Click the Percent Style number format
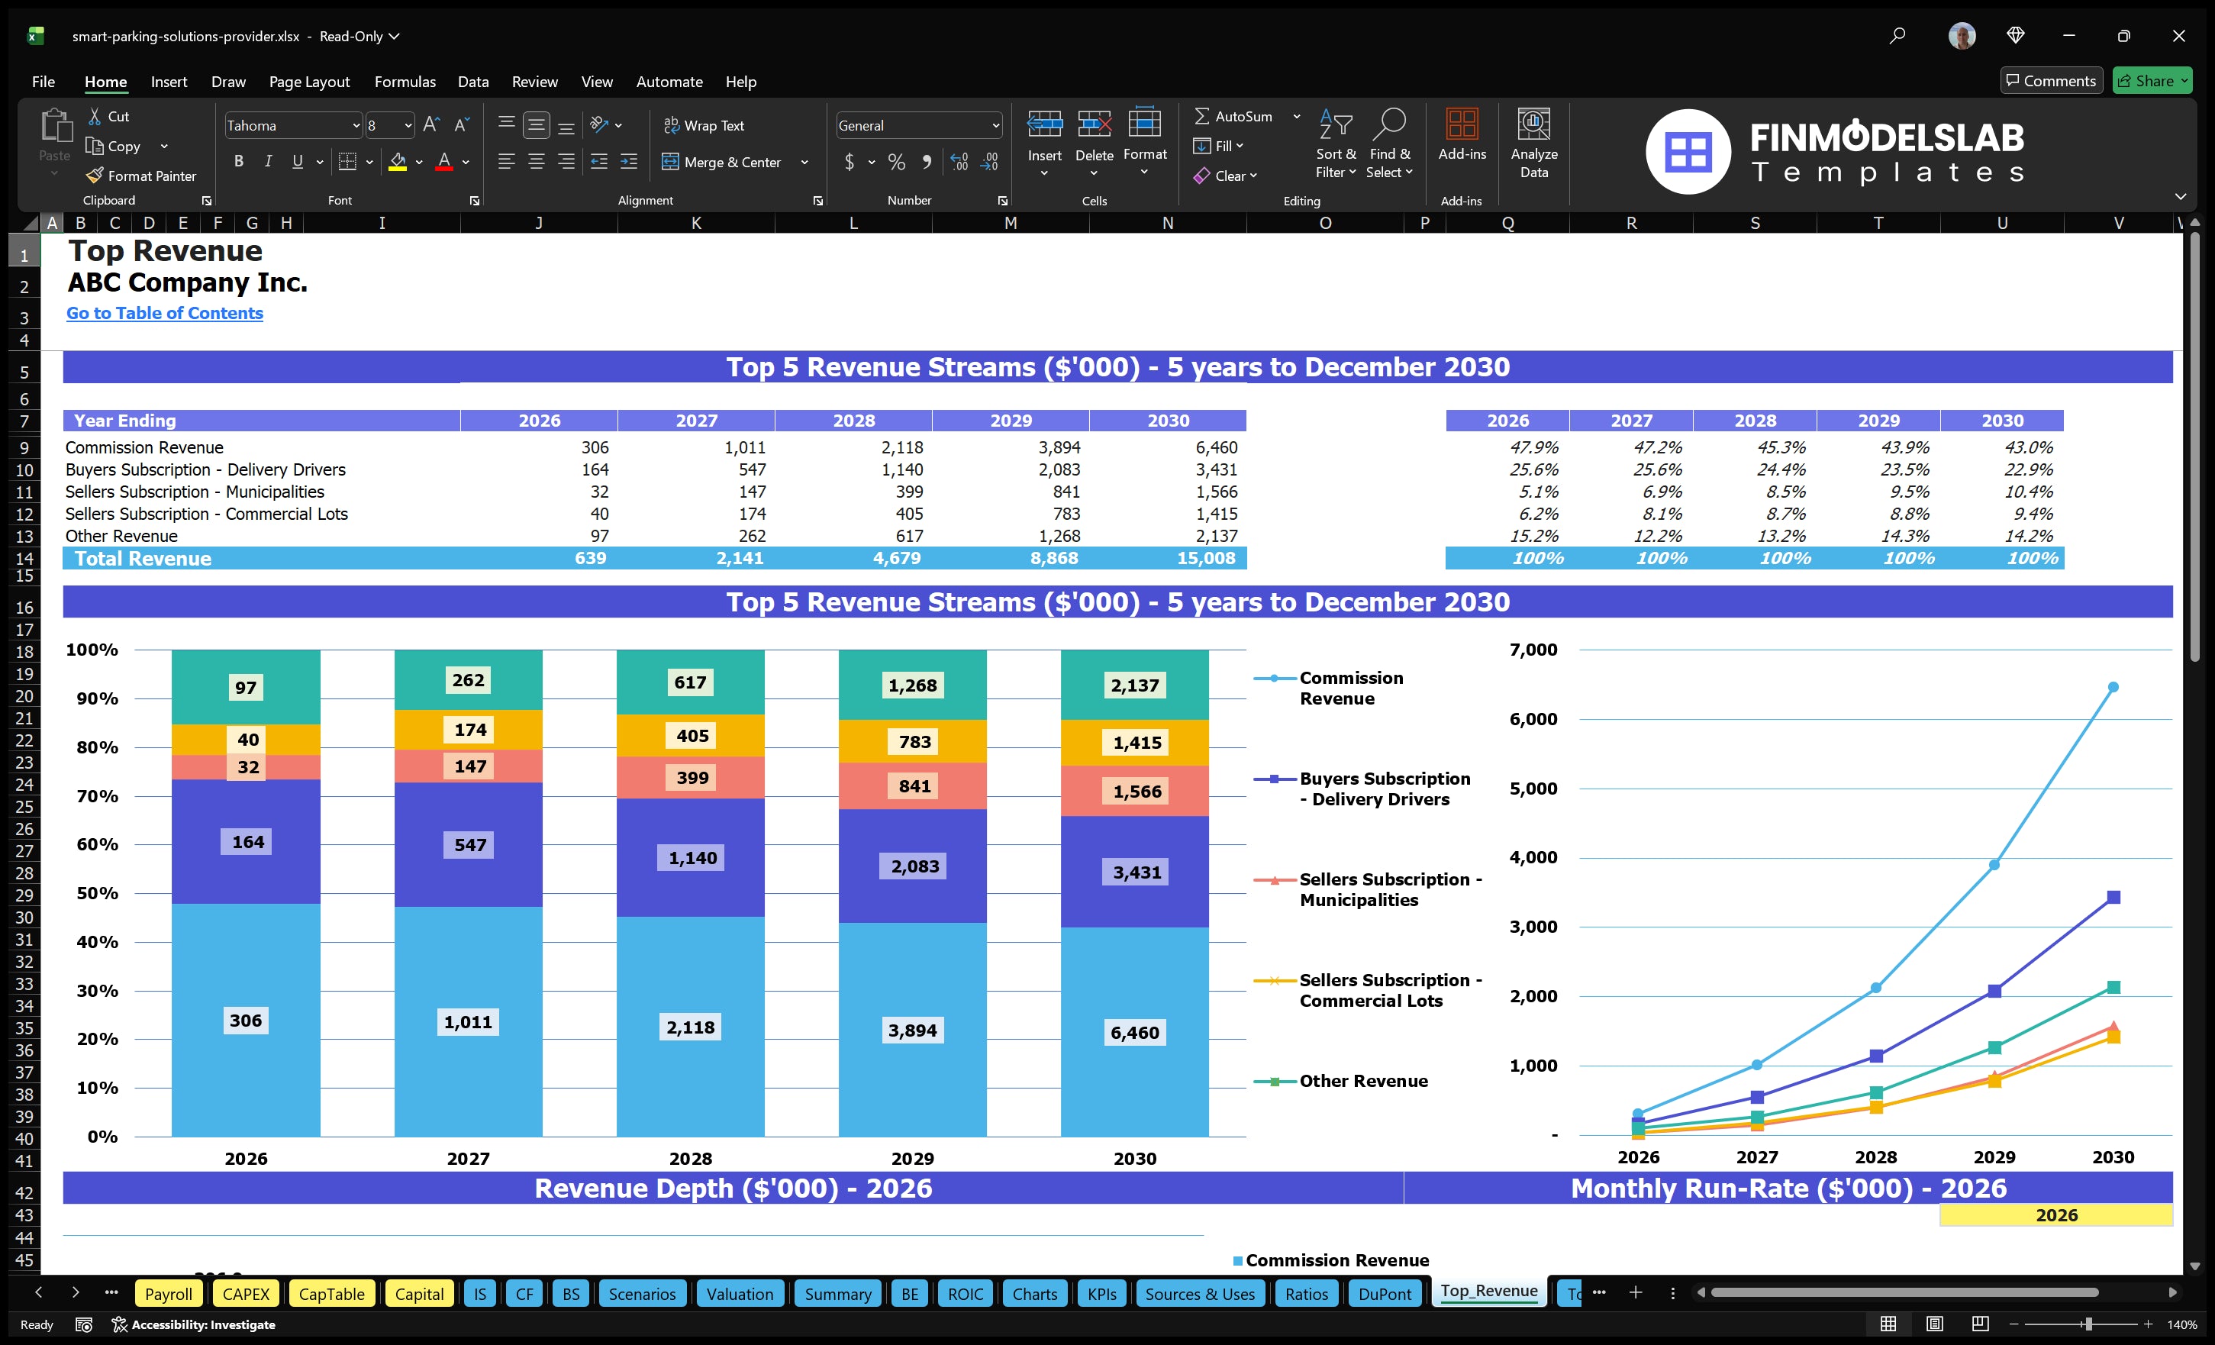Screen dimensions: 2215x1345 coord(896,162)
